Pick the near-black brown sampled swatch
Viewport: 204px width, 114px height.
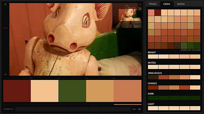177,46
